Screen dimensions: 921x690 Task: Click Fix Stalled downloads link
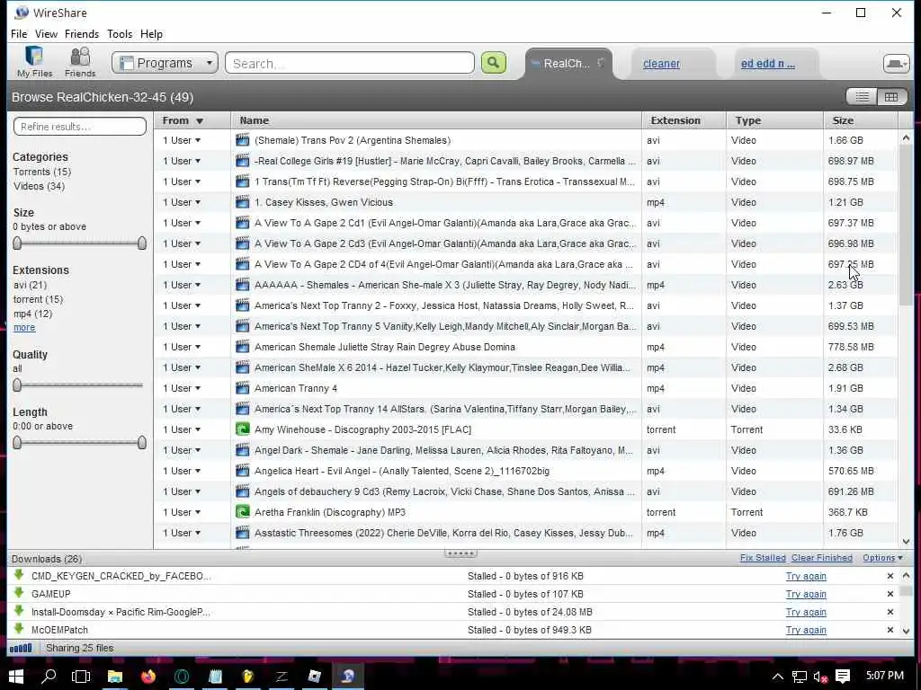tap(763, 558)
